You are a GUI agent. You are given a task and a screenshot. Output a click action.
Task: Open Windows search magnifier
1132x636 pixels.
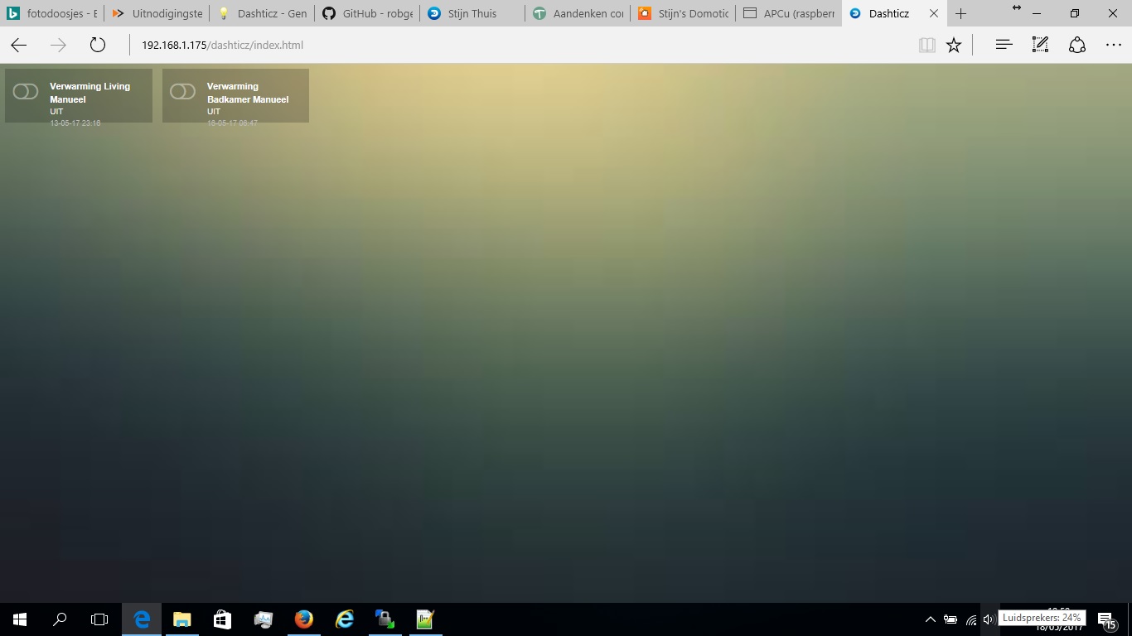(x=60, y=619)
